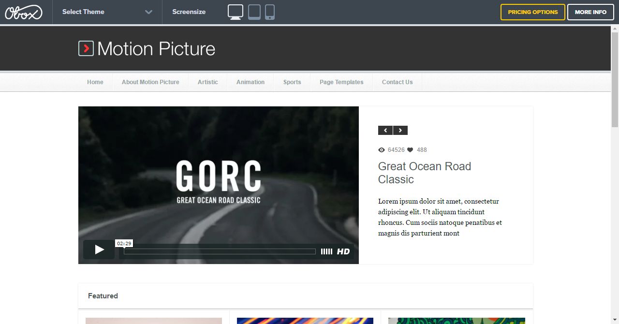Click the More Info button
The image size is (619, 324).
tap(590, 12)
